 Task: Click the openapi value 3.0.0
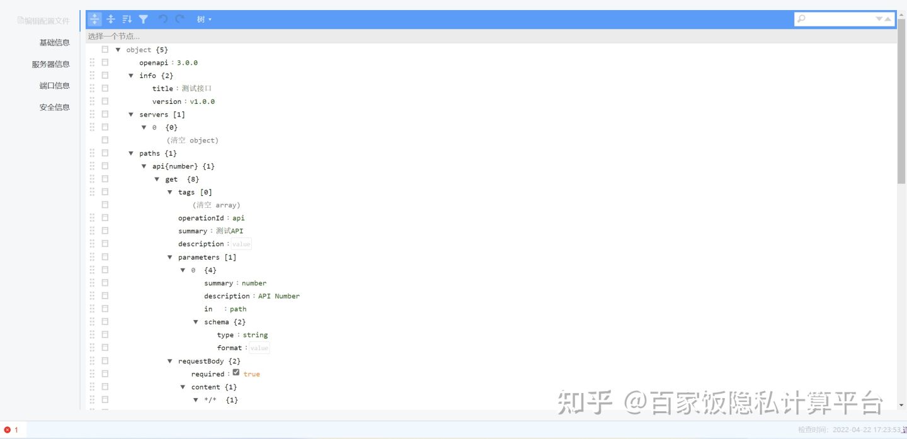(187, 62)
